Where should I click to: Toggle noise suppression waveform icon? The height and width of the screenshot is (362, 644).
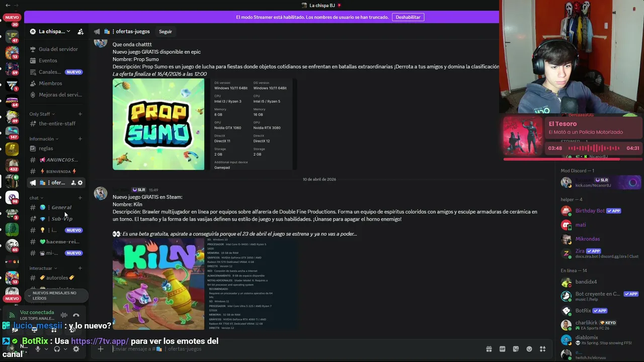(64, 315)
